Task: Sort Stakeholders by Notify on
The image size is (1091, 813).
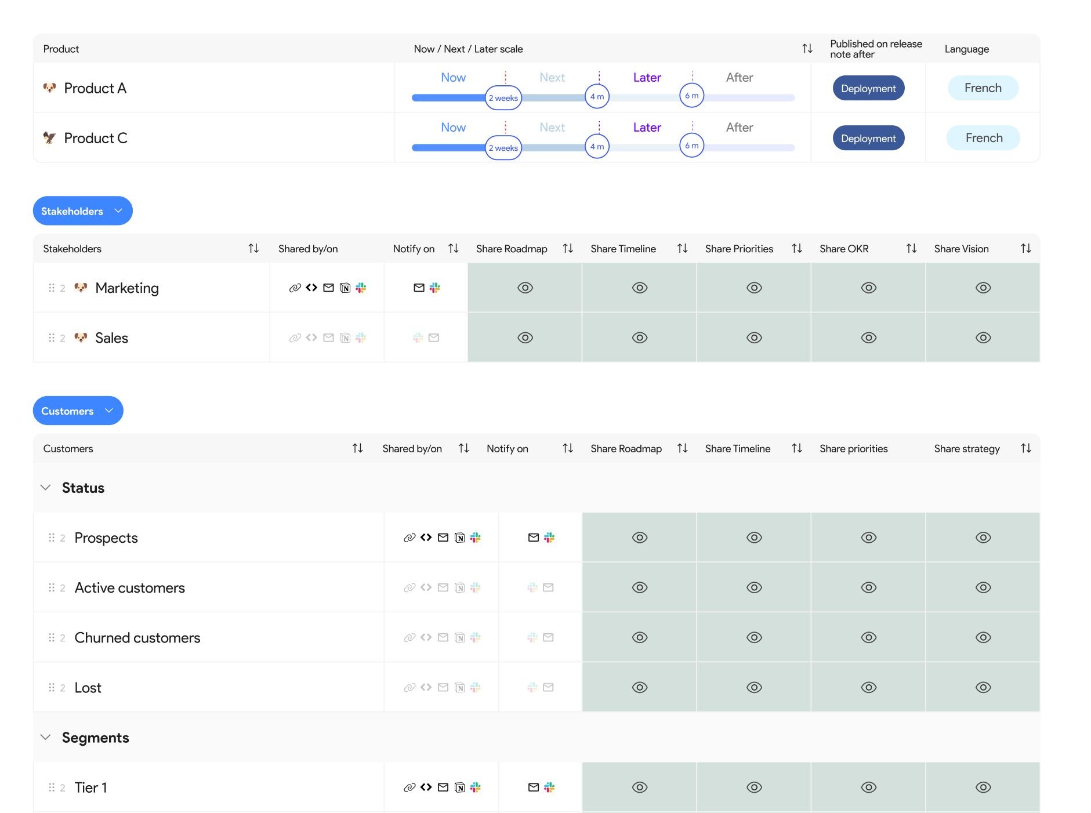Action: tap(454, 248)
